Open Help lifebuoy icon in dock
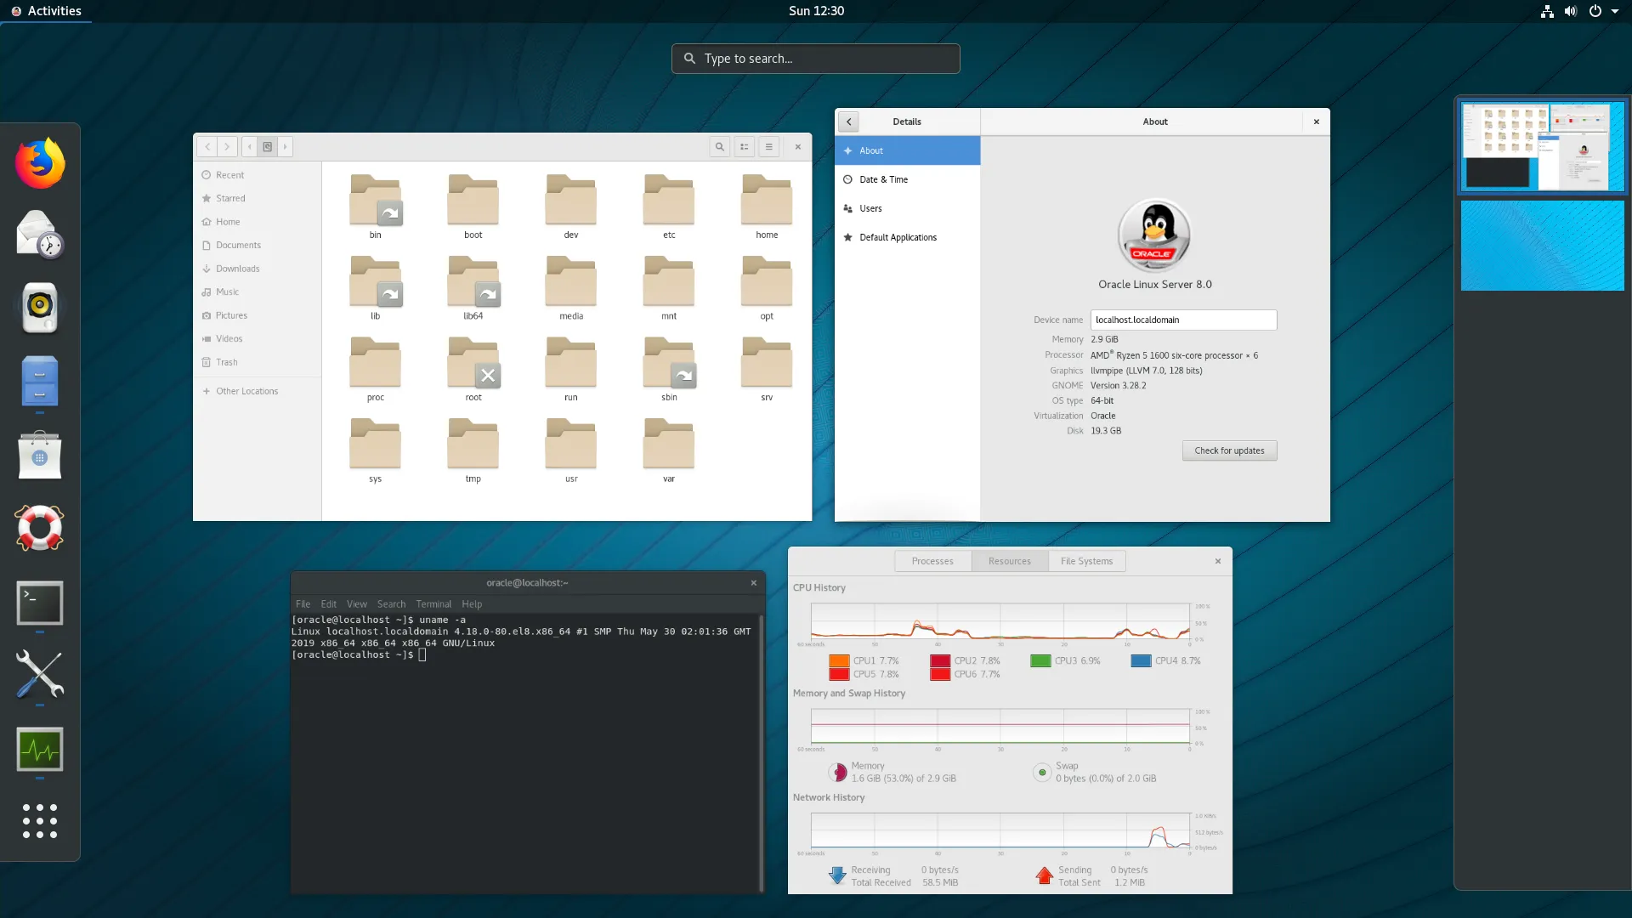The width and height of the screenshot is (1632, 918). point(40,528)
